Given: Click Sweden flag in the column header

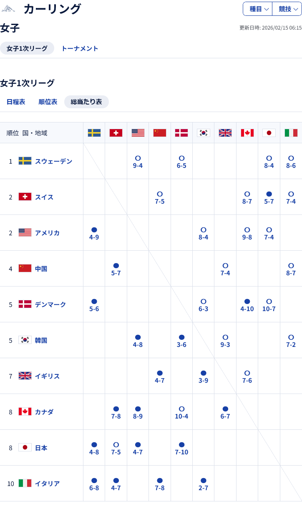Looking at the screenshot, I should click(x=94, y=133).
